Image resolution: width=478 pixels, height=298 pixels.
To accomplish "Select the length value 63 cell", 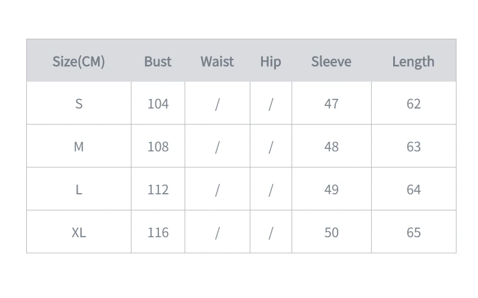I will (413, 145).
